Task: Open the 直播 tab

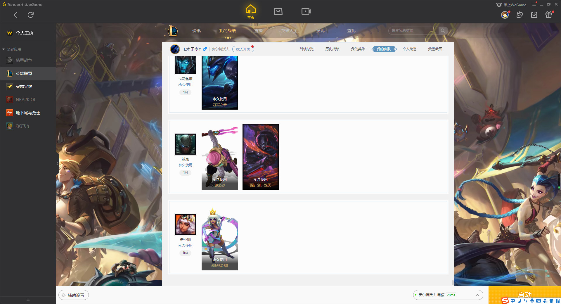Action: click(258, 31)
